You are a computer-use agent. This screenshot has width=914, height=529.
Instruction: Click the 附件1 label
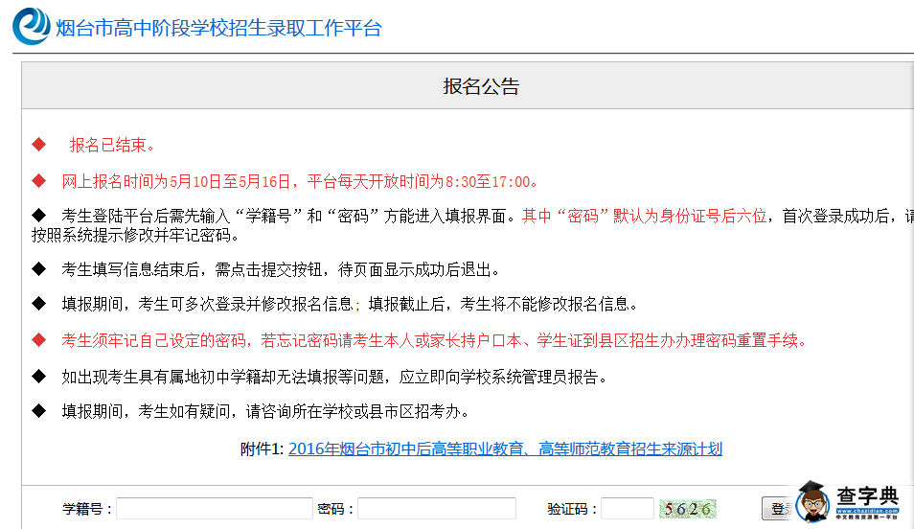(x=262, y=448)
